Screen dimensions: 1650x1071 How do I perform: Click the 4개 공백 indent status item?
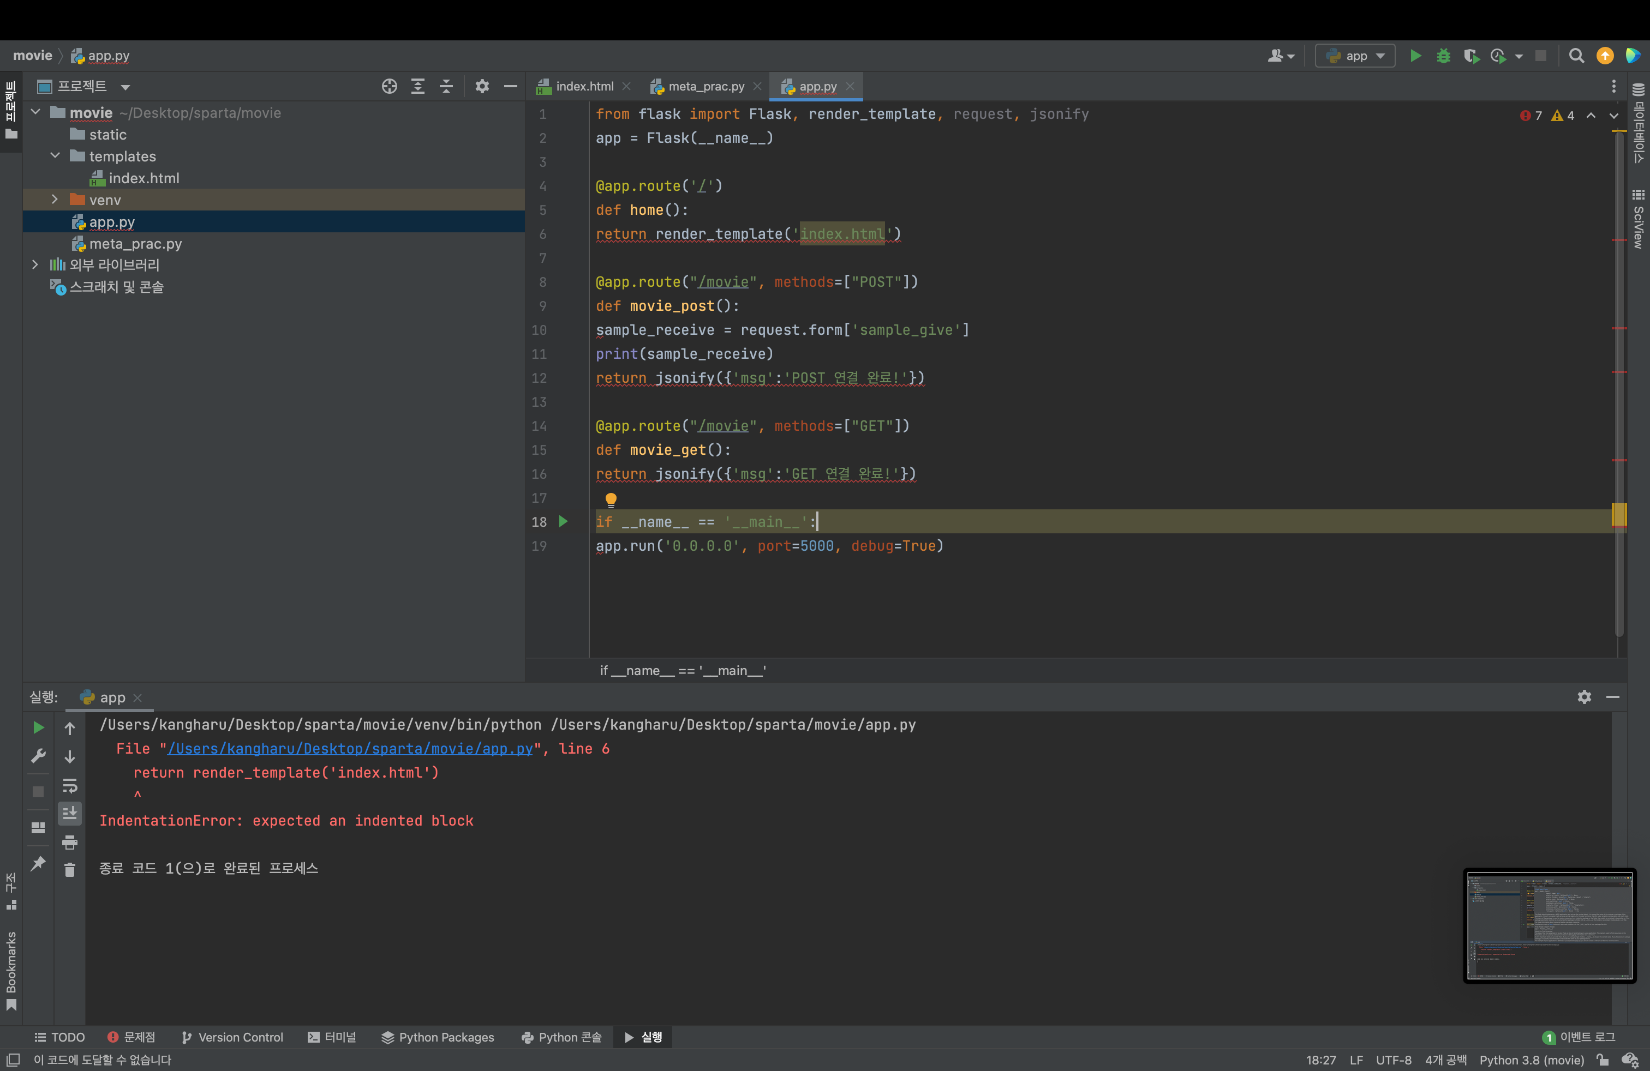click(x=1445, y=1060)
